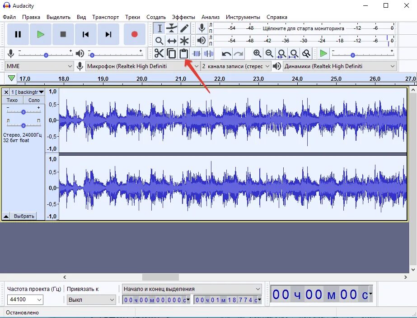
Task: Zoom in with the plus magnifier
Action: [257, 54]
